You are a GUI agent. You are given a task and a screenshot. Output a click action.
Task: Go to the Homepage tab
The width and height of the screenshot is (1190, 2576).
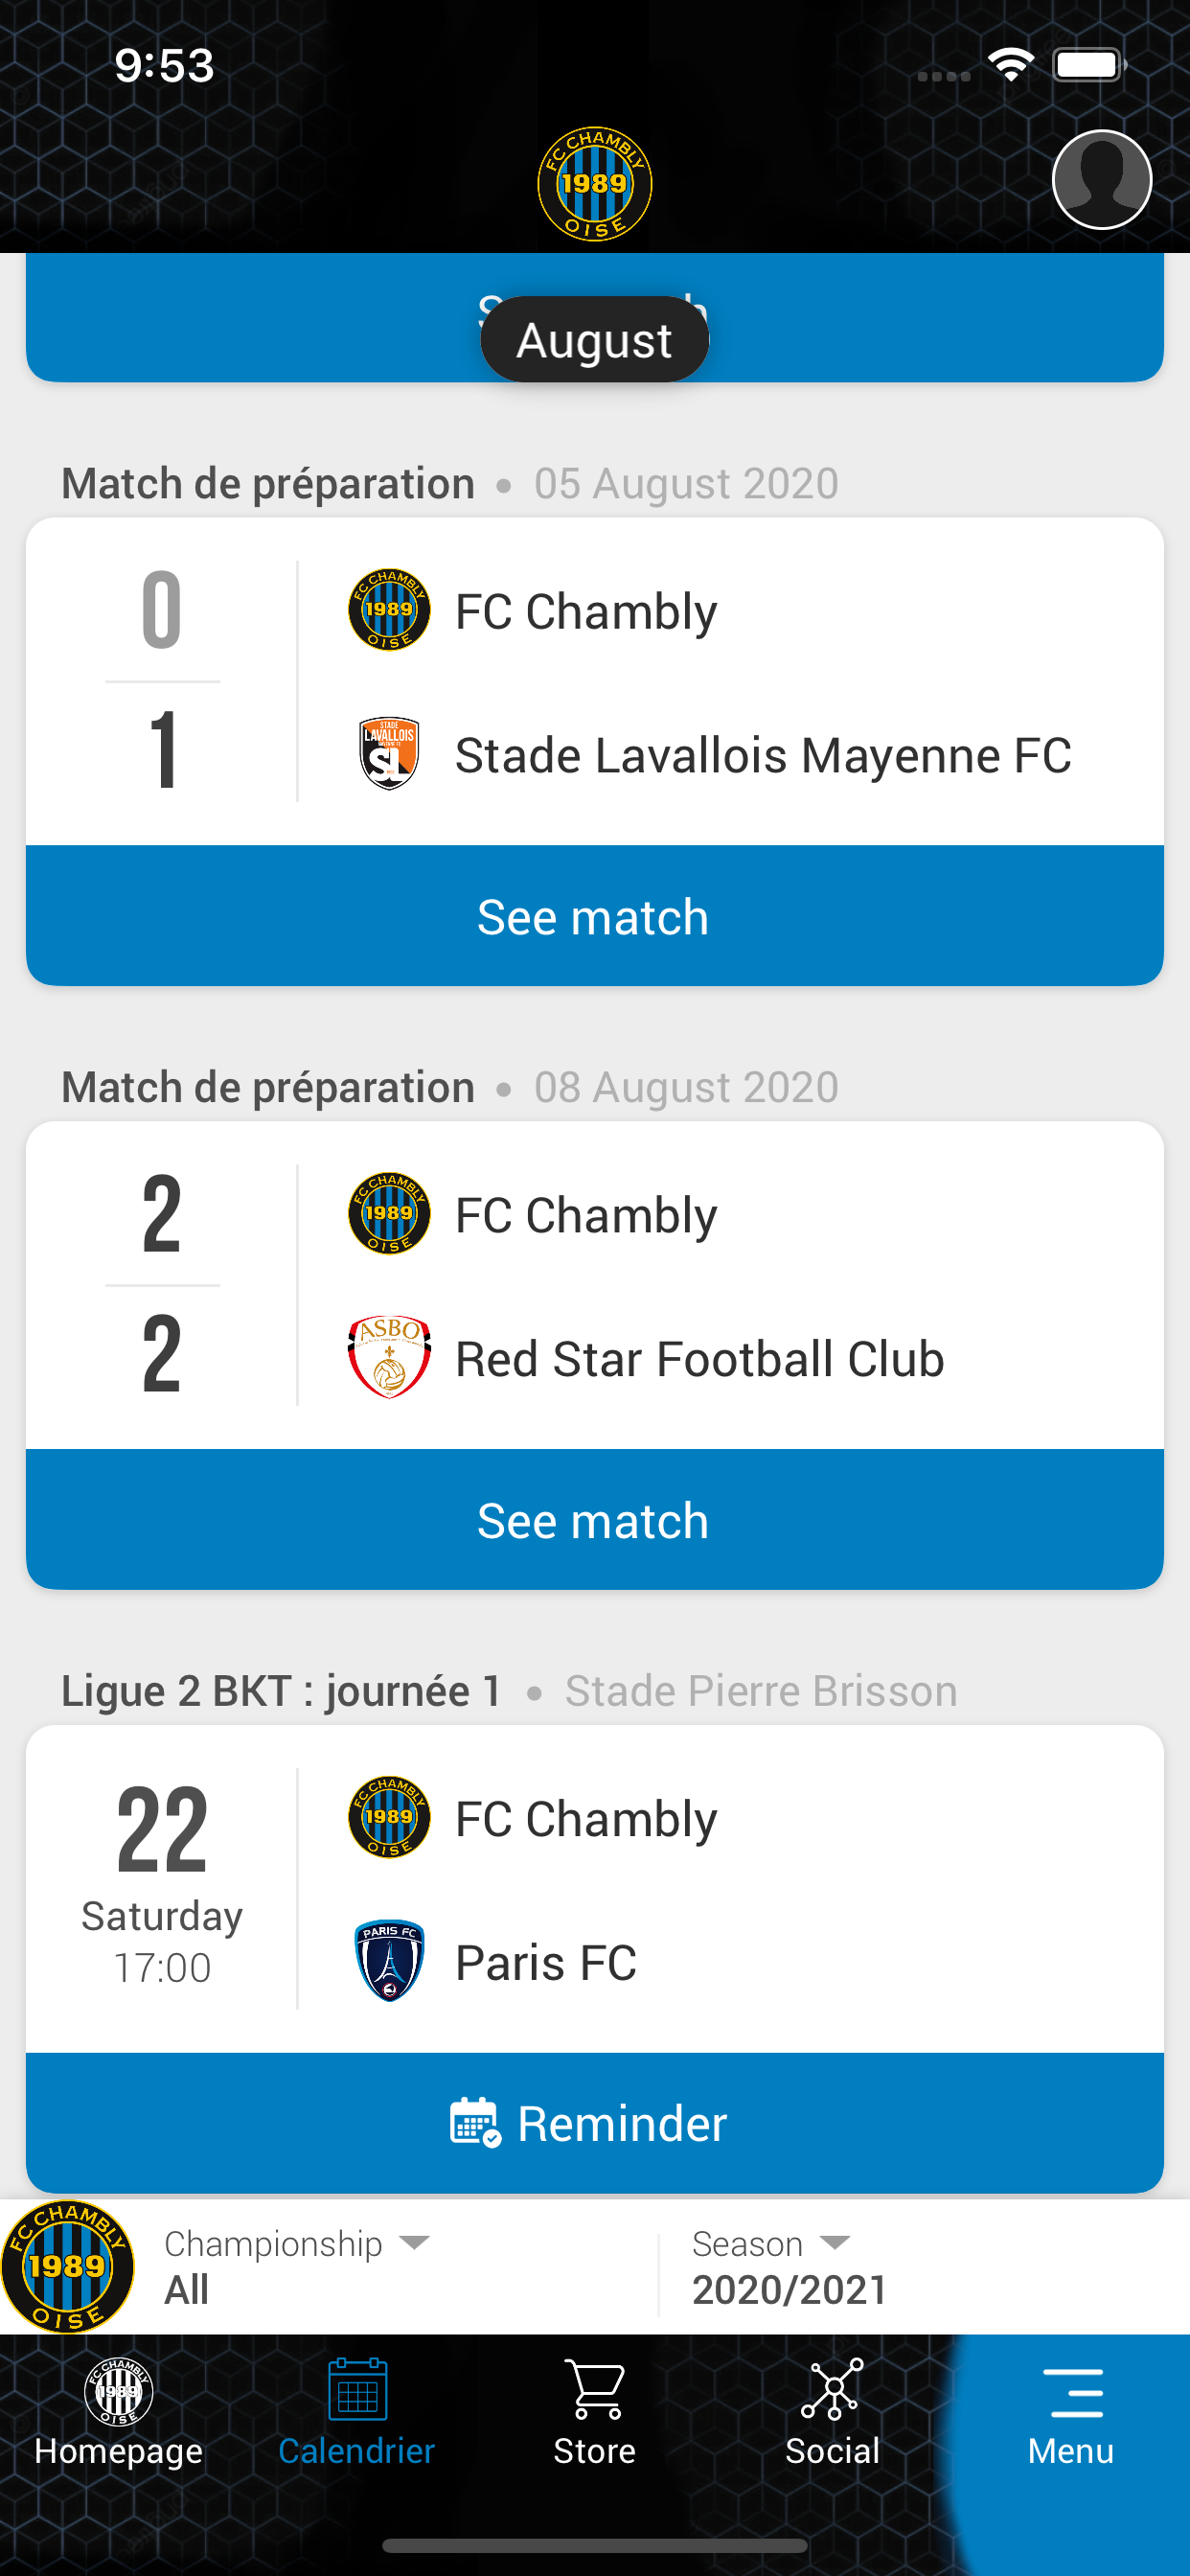pyautogui.click(x=119, y=2412)
